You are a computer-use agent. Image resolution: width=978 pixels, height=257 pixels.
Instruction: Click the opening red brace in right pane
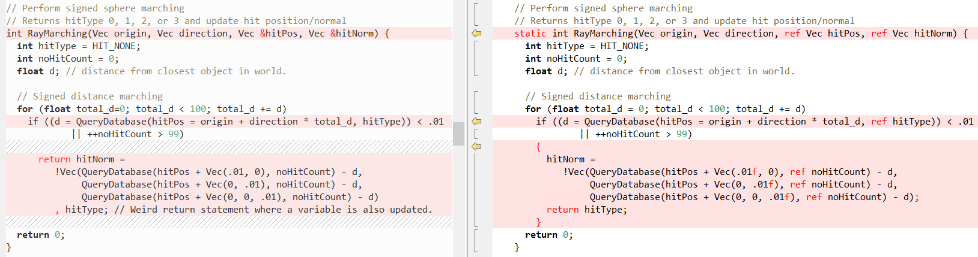click(538, 147)
